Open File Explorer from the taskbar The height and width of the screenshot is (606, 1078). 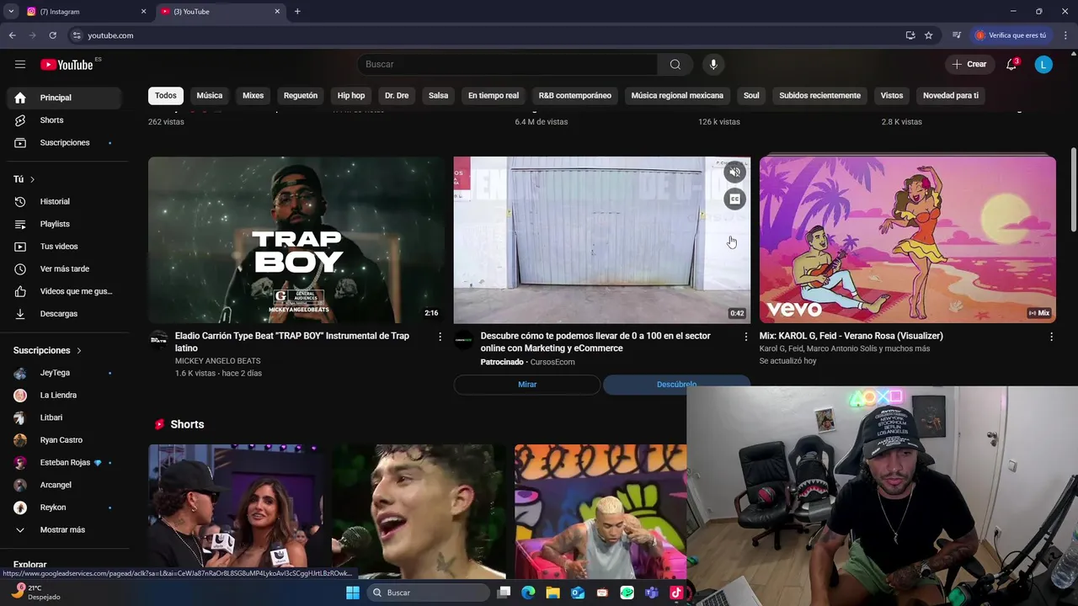coord(552,593)
